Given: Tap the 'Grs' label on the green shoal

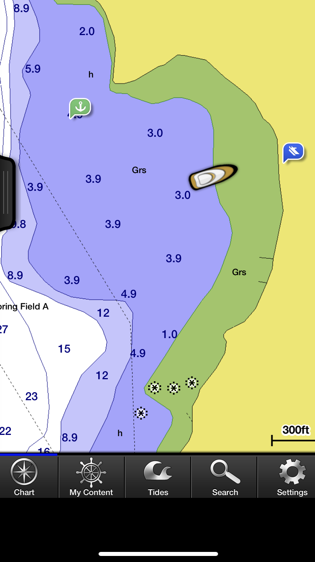Looking at the screenshot, I should (x=239, y=272).
